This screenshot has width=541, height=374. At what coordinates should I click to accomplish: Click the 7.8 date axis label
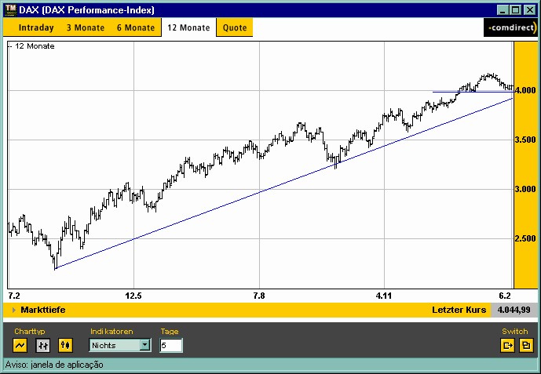click(259, 296)
